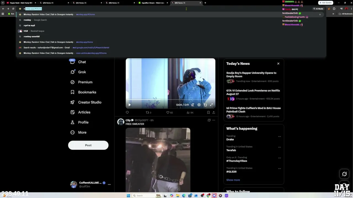
Task: Open more options on Clip's post
Action: pyautogui.click(x=213, y=120)
